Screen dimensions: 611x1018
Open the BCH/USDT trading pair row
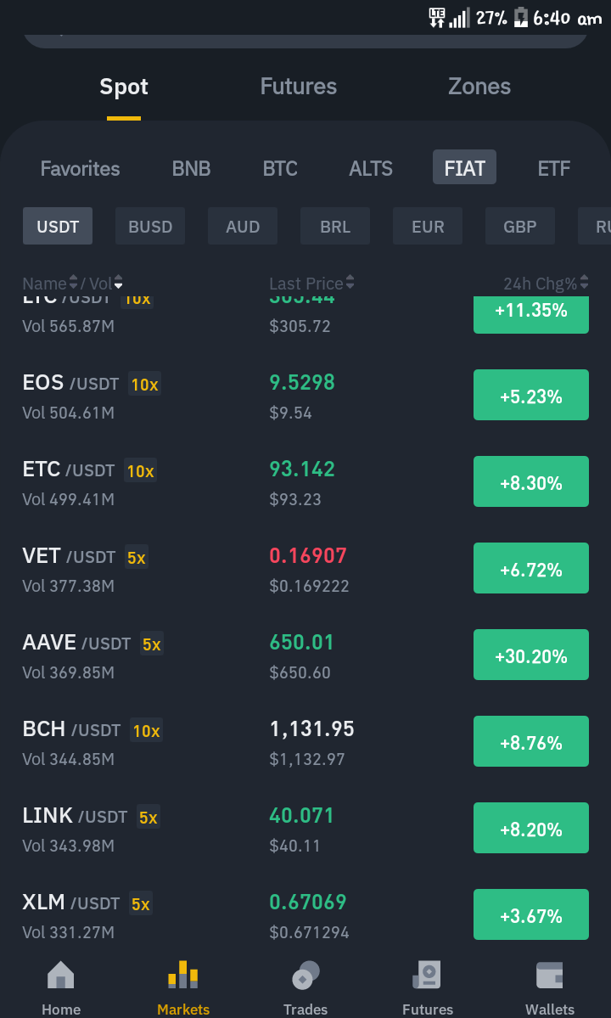click(305, 741)
